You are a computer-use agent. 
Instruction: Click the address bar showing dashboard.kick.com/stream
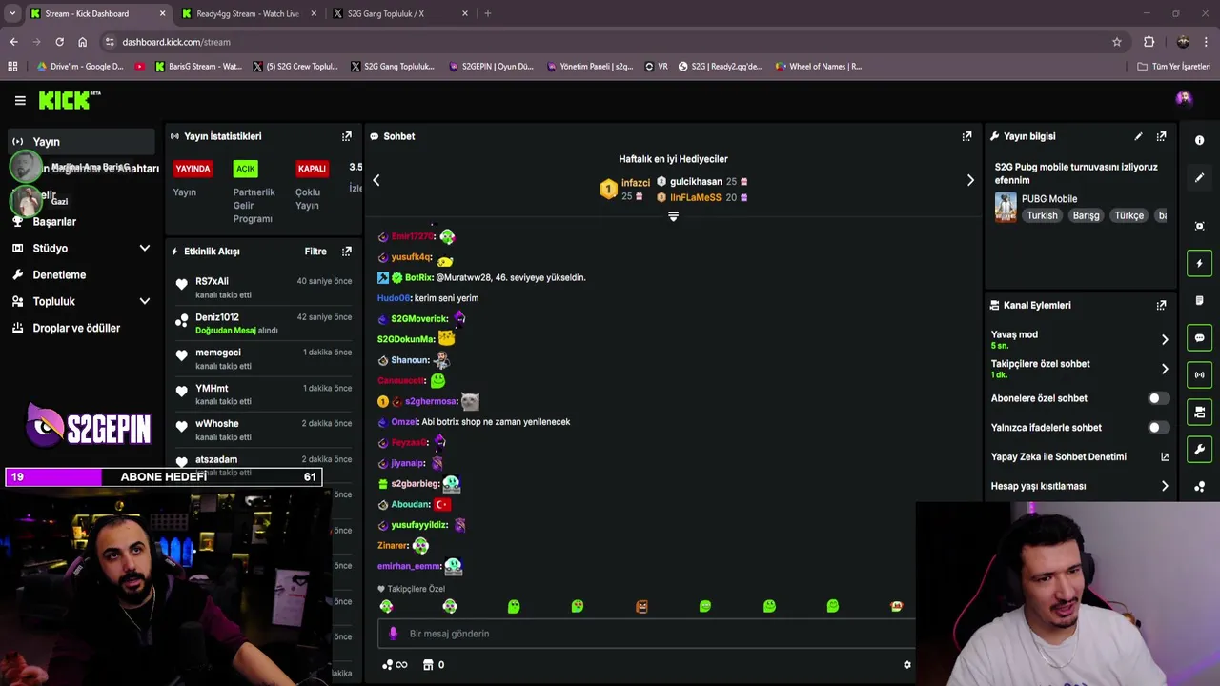pos(610,42)
